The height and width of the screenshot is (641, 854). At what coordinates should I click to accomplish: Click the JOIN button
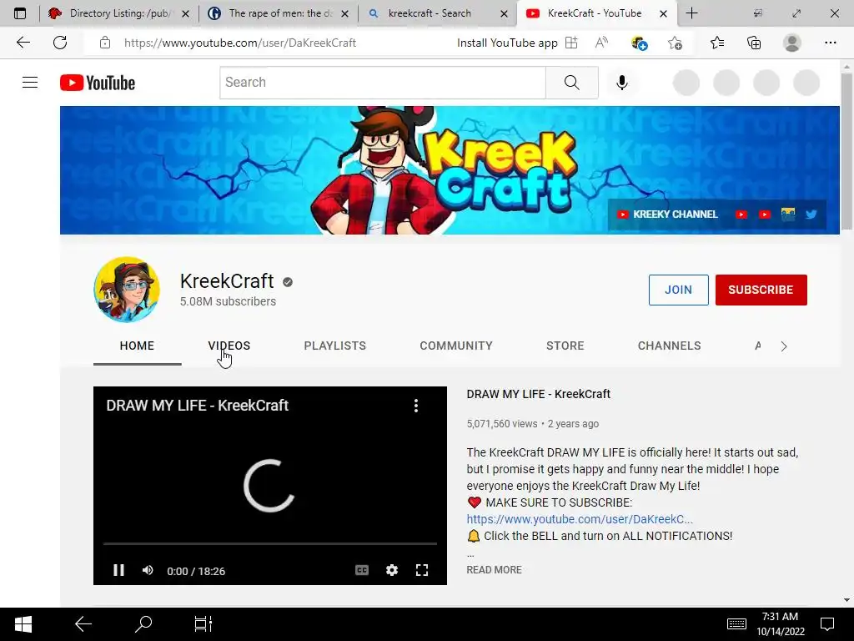pos(679,290)
